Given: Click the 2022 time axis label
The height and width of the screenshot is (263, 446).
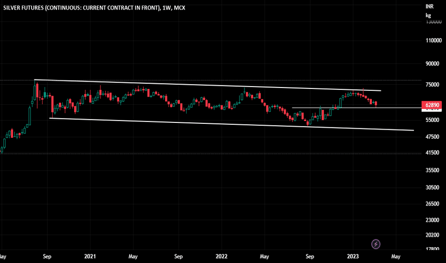Looking at the screenshot, I should [221, 256].
